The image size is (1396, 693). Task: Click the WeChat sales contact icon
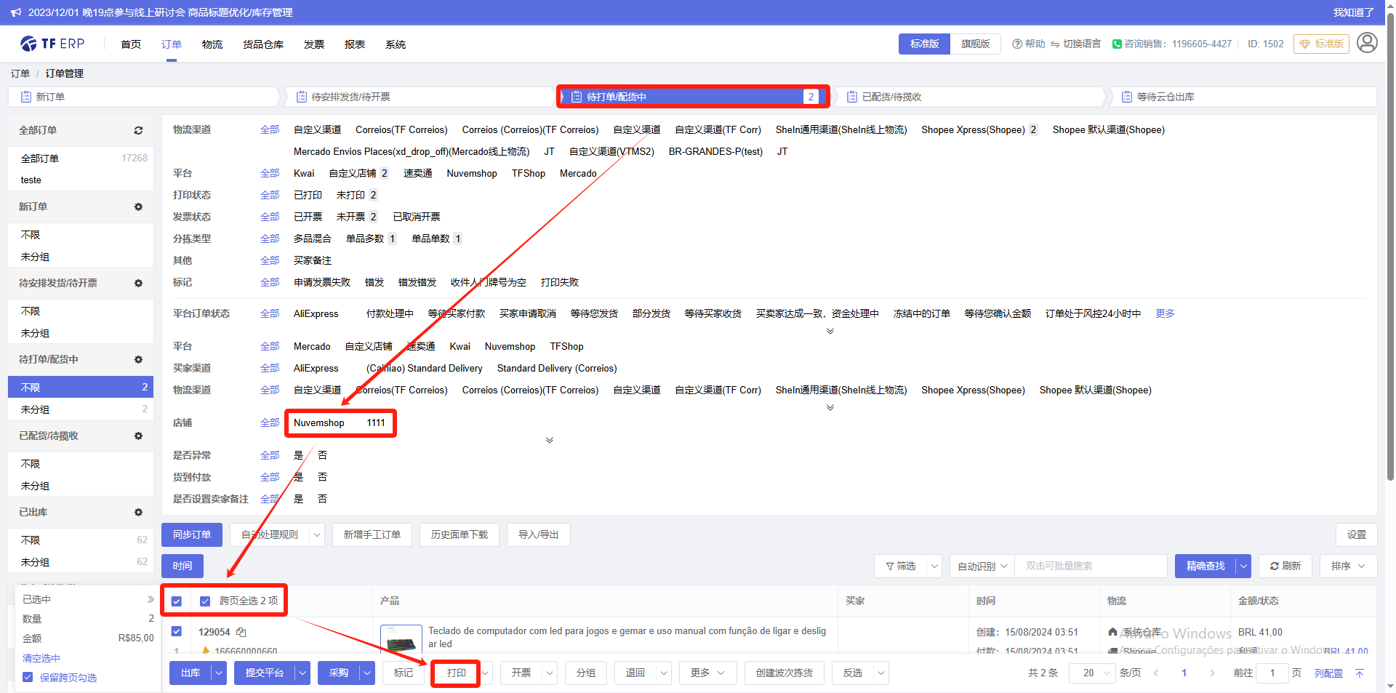point(1117,44)
